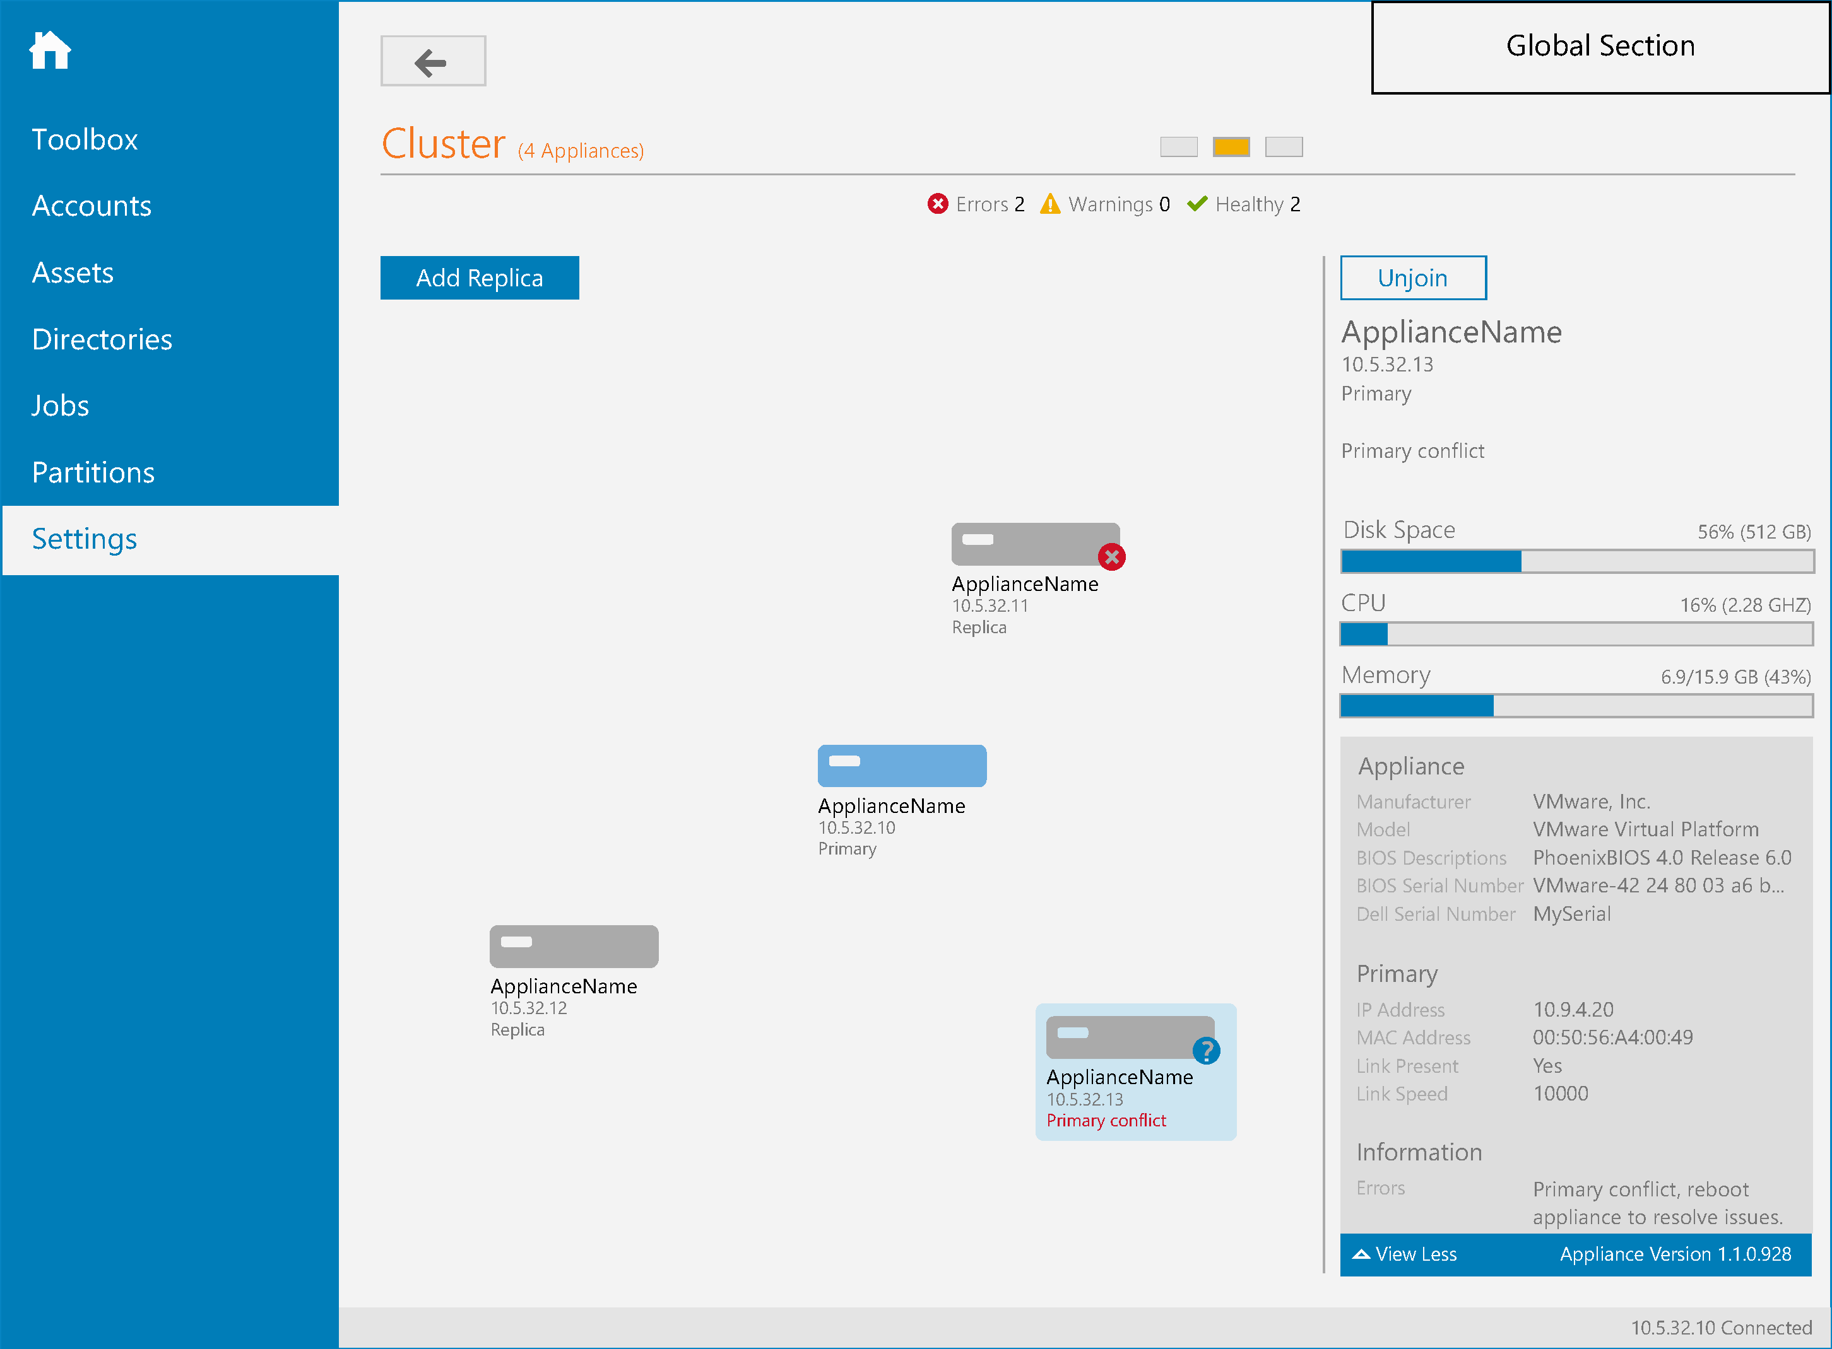Select the orange middle view toggle

[x=1231, y=147]
